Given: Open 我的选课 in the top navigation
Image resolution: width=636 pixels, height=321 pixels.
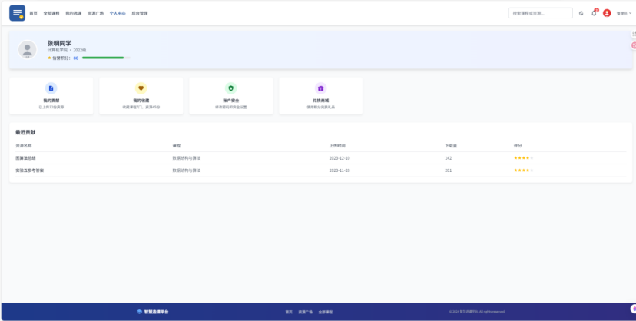Looking at the screenshot, I should [x=74, y=13].
